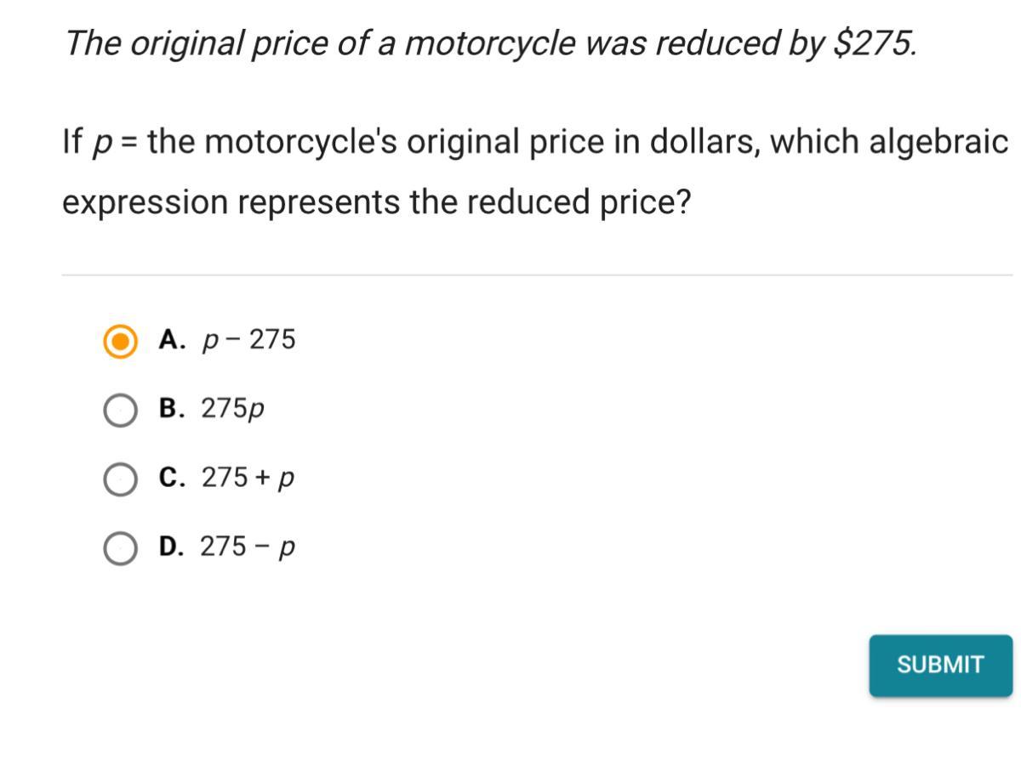Click the horizontal divider below the question
The width and height of the screenshot is (1021, 776).
[537, 275]
